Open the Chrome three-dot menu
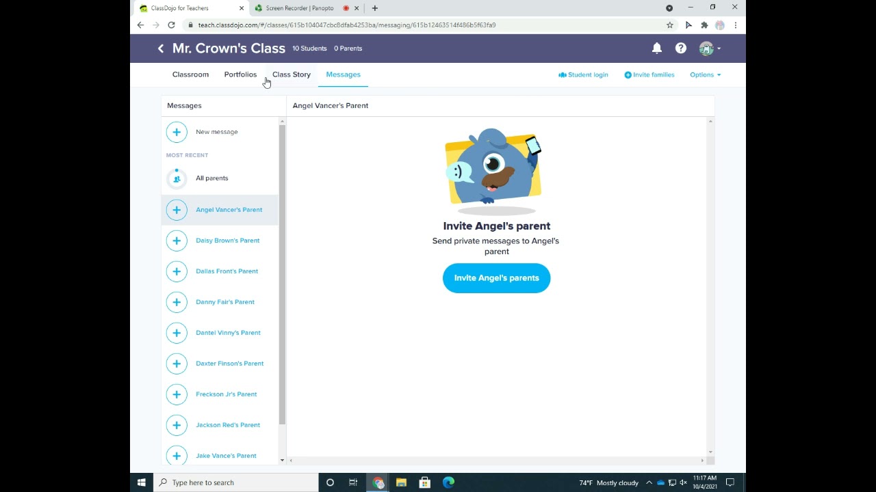This screenshot has width=876, height=492. [736, 25]
